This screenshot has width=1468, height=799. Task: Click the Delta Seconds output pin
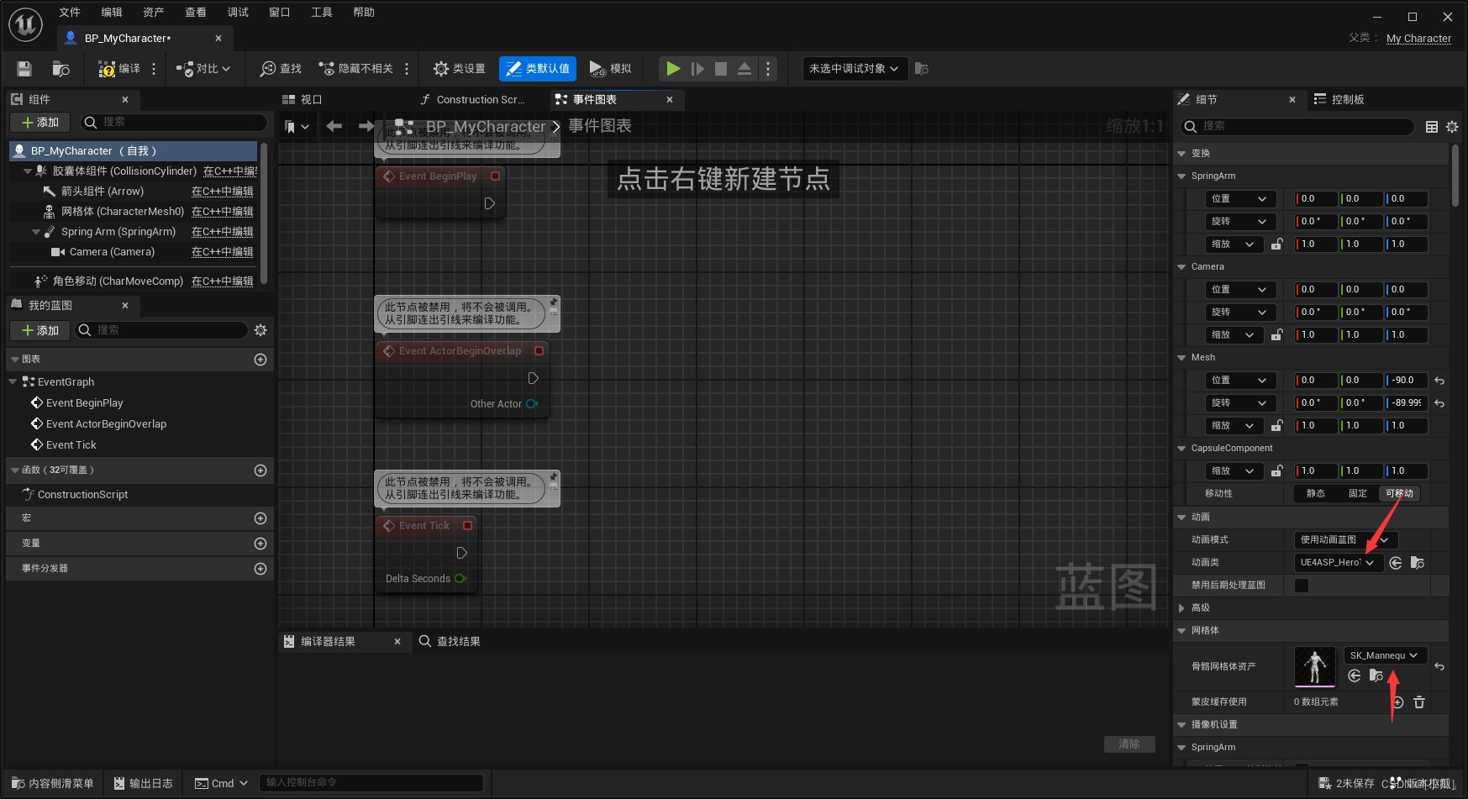pyautogui.click(x=460, y=579)
